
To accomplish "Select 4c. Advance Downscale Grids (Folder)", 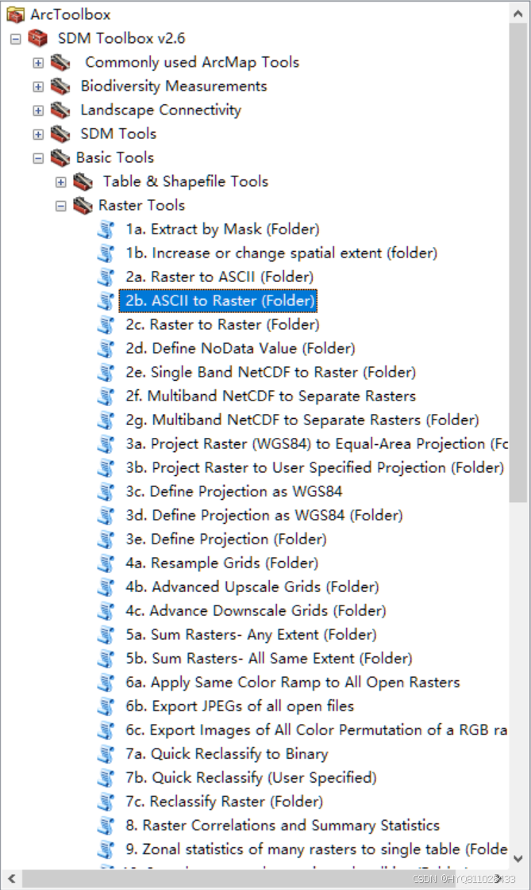I will pyautogui.click(x=256, y=611).
